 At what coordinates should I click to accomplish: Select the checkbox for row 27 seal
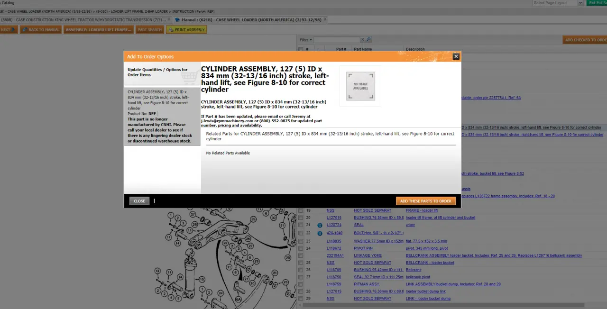(301, 277)
